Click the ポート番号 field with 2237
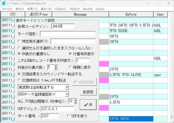Viewport: 174px width, 123px height. [x=49, y=116]
